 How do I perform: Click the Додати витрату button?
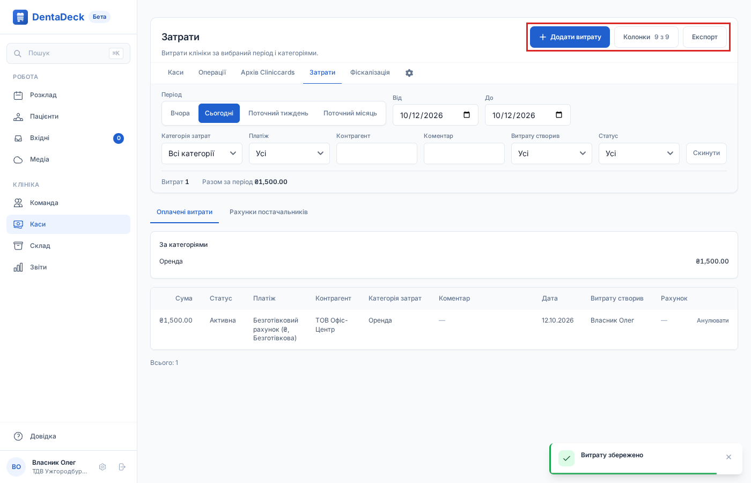(570, 37)
